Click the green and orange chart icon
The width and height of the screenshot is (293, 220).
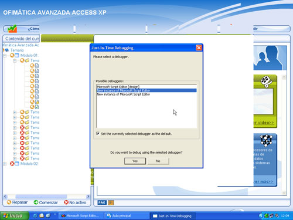coord(12,29)
